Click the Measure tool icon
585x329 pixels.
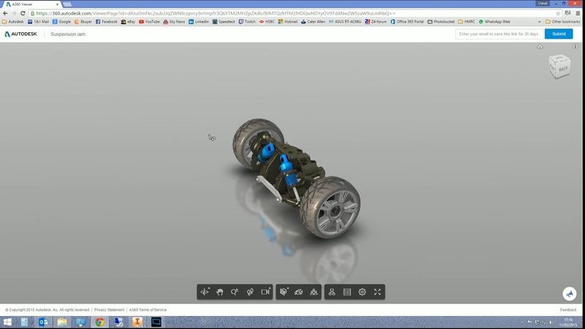298,292
